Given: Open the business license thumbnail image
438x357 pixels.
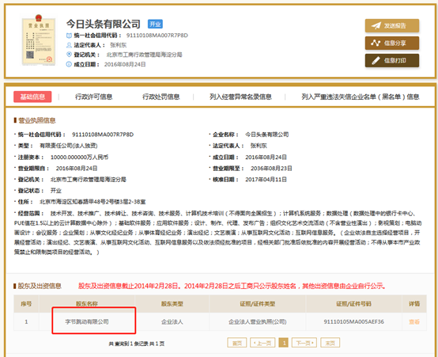Looking at the screenshot, I should (x=39, y=40).
